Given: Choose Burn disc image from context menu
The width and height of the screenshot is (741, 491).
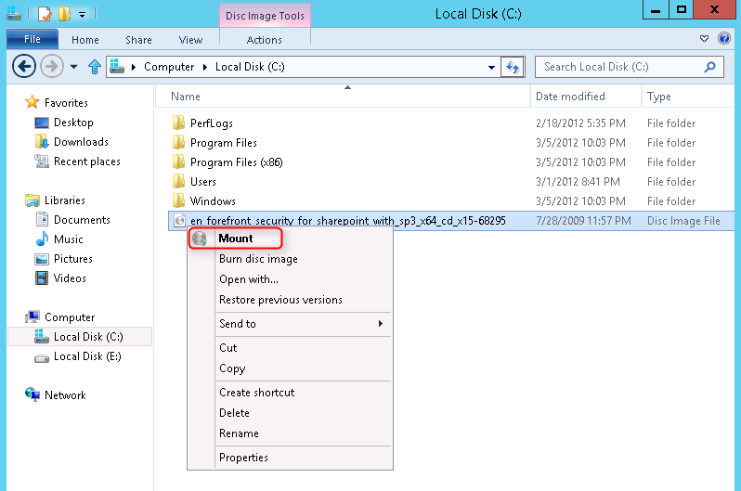Looking at the screenshot, I should point(290,259).
